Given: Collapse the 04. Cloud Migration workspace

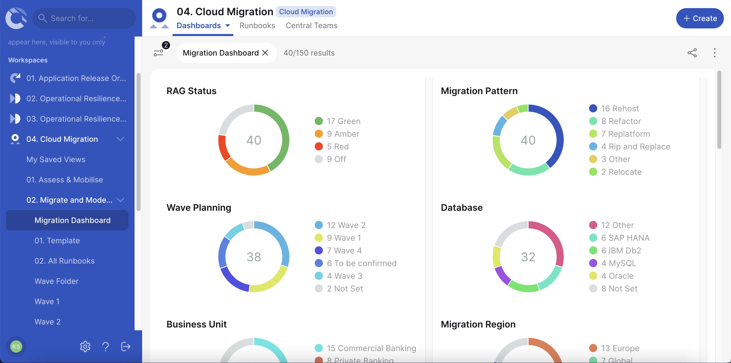Looking at the screenshot, I should (120, 139).
